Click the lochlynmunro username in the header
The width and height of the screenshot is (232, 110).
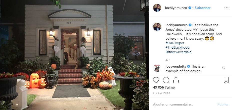coord(176,8)
